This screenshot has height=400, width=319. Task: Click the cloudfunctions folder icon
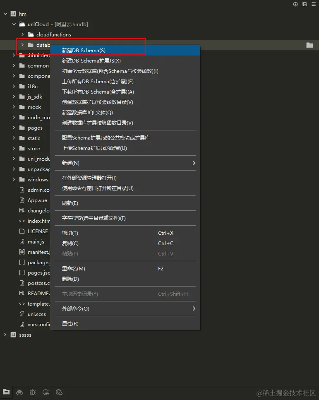point(31,34)
